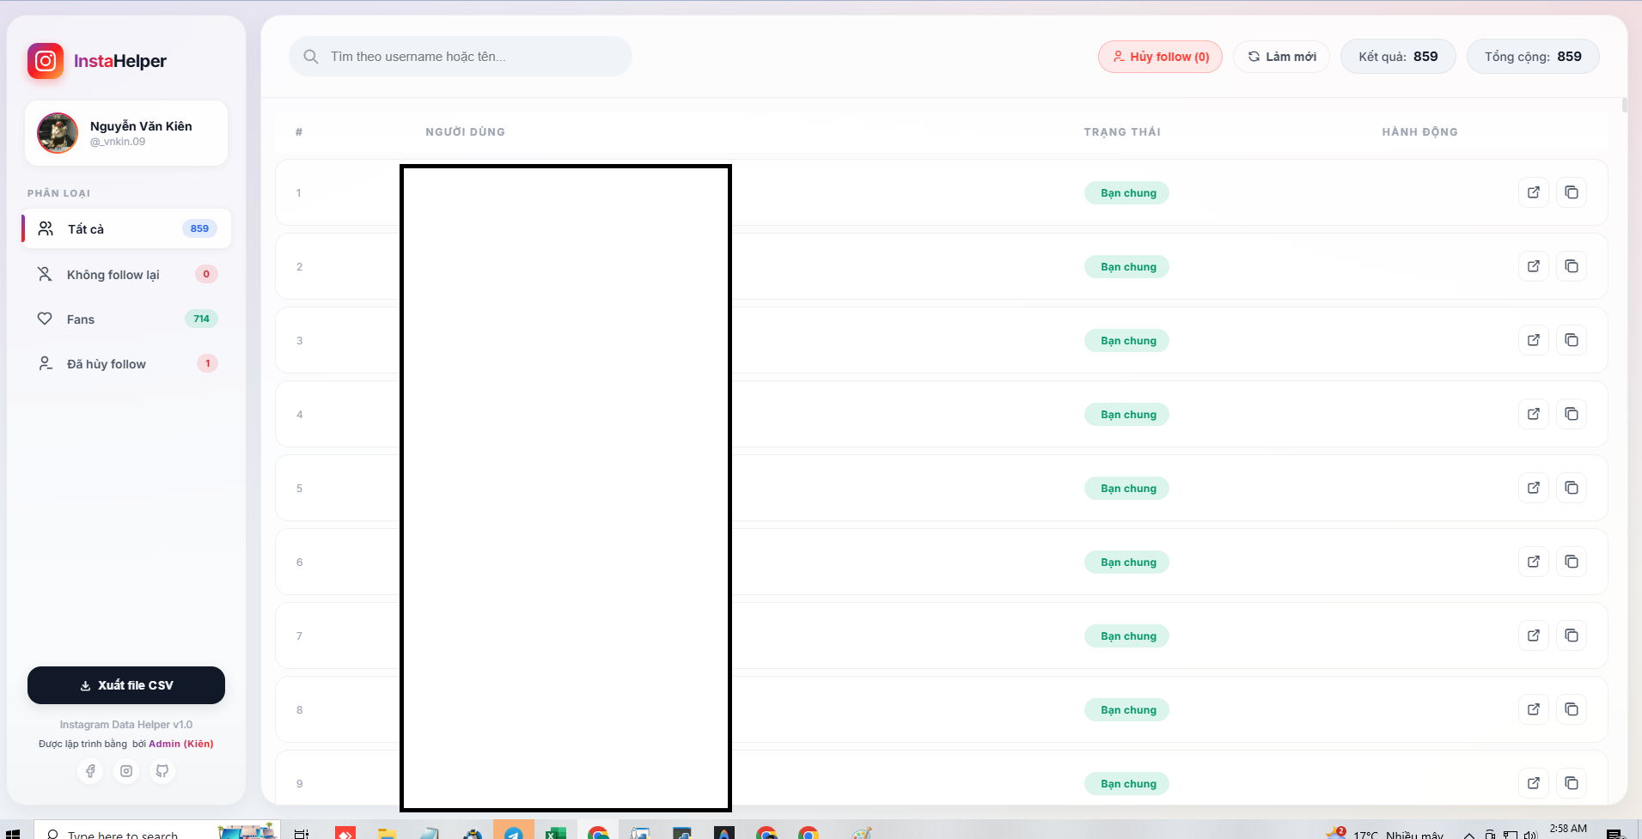Click the TRẠNG THÁI column header

click(x=1122, y=132)
